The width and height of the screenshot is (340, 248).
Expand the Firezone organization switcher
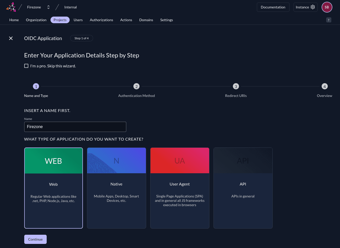pyautogui.click(x=48, y=7)
